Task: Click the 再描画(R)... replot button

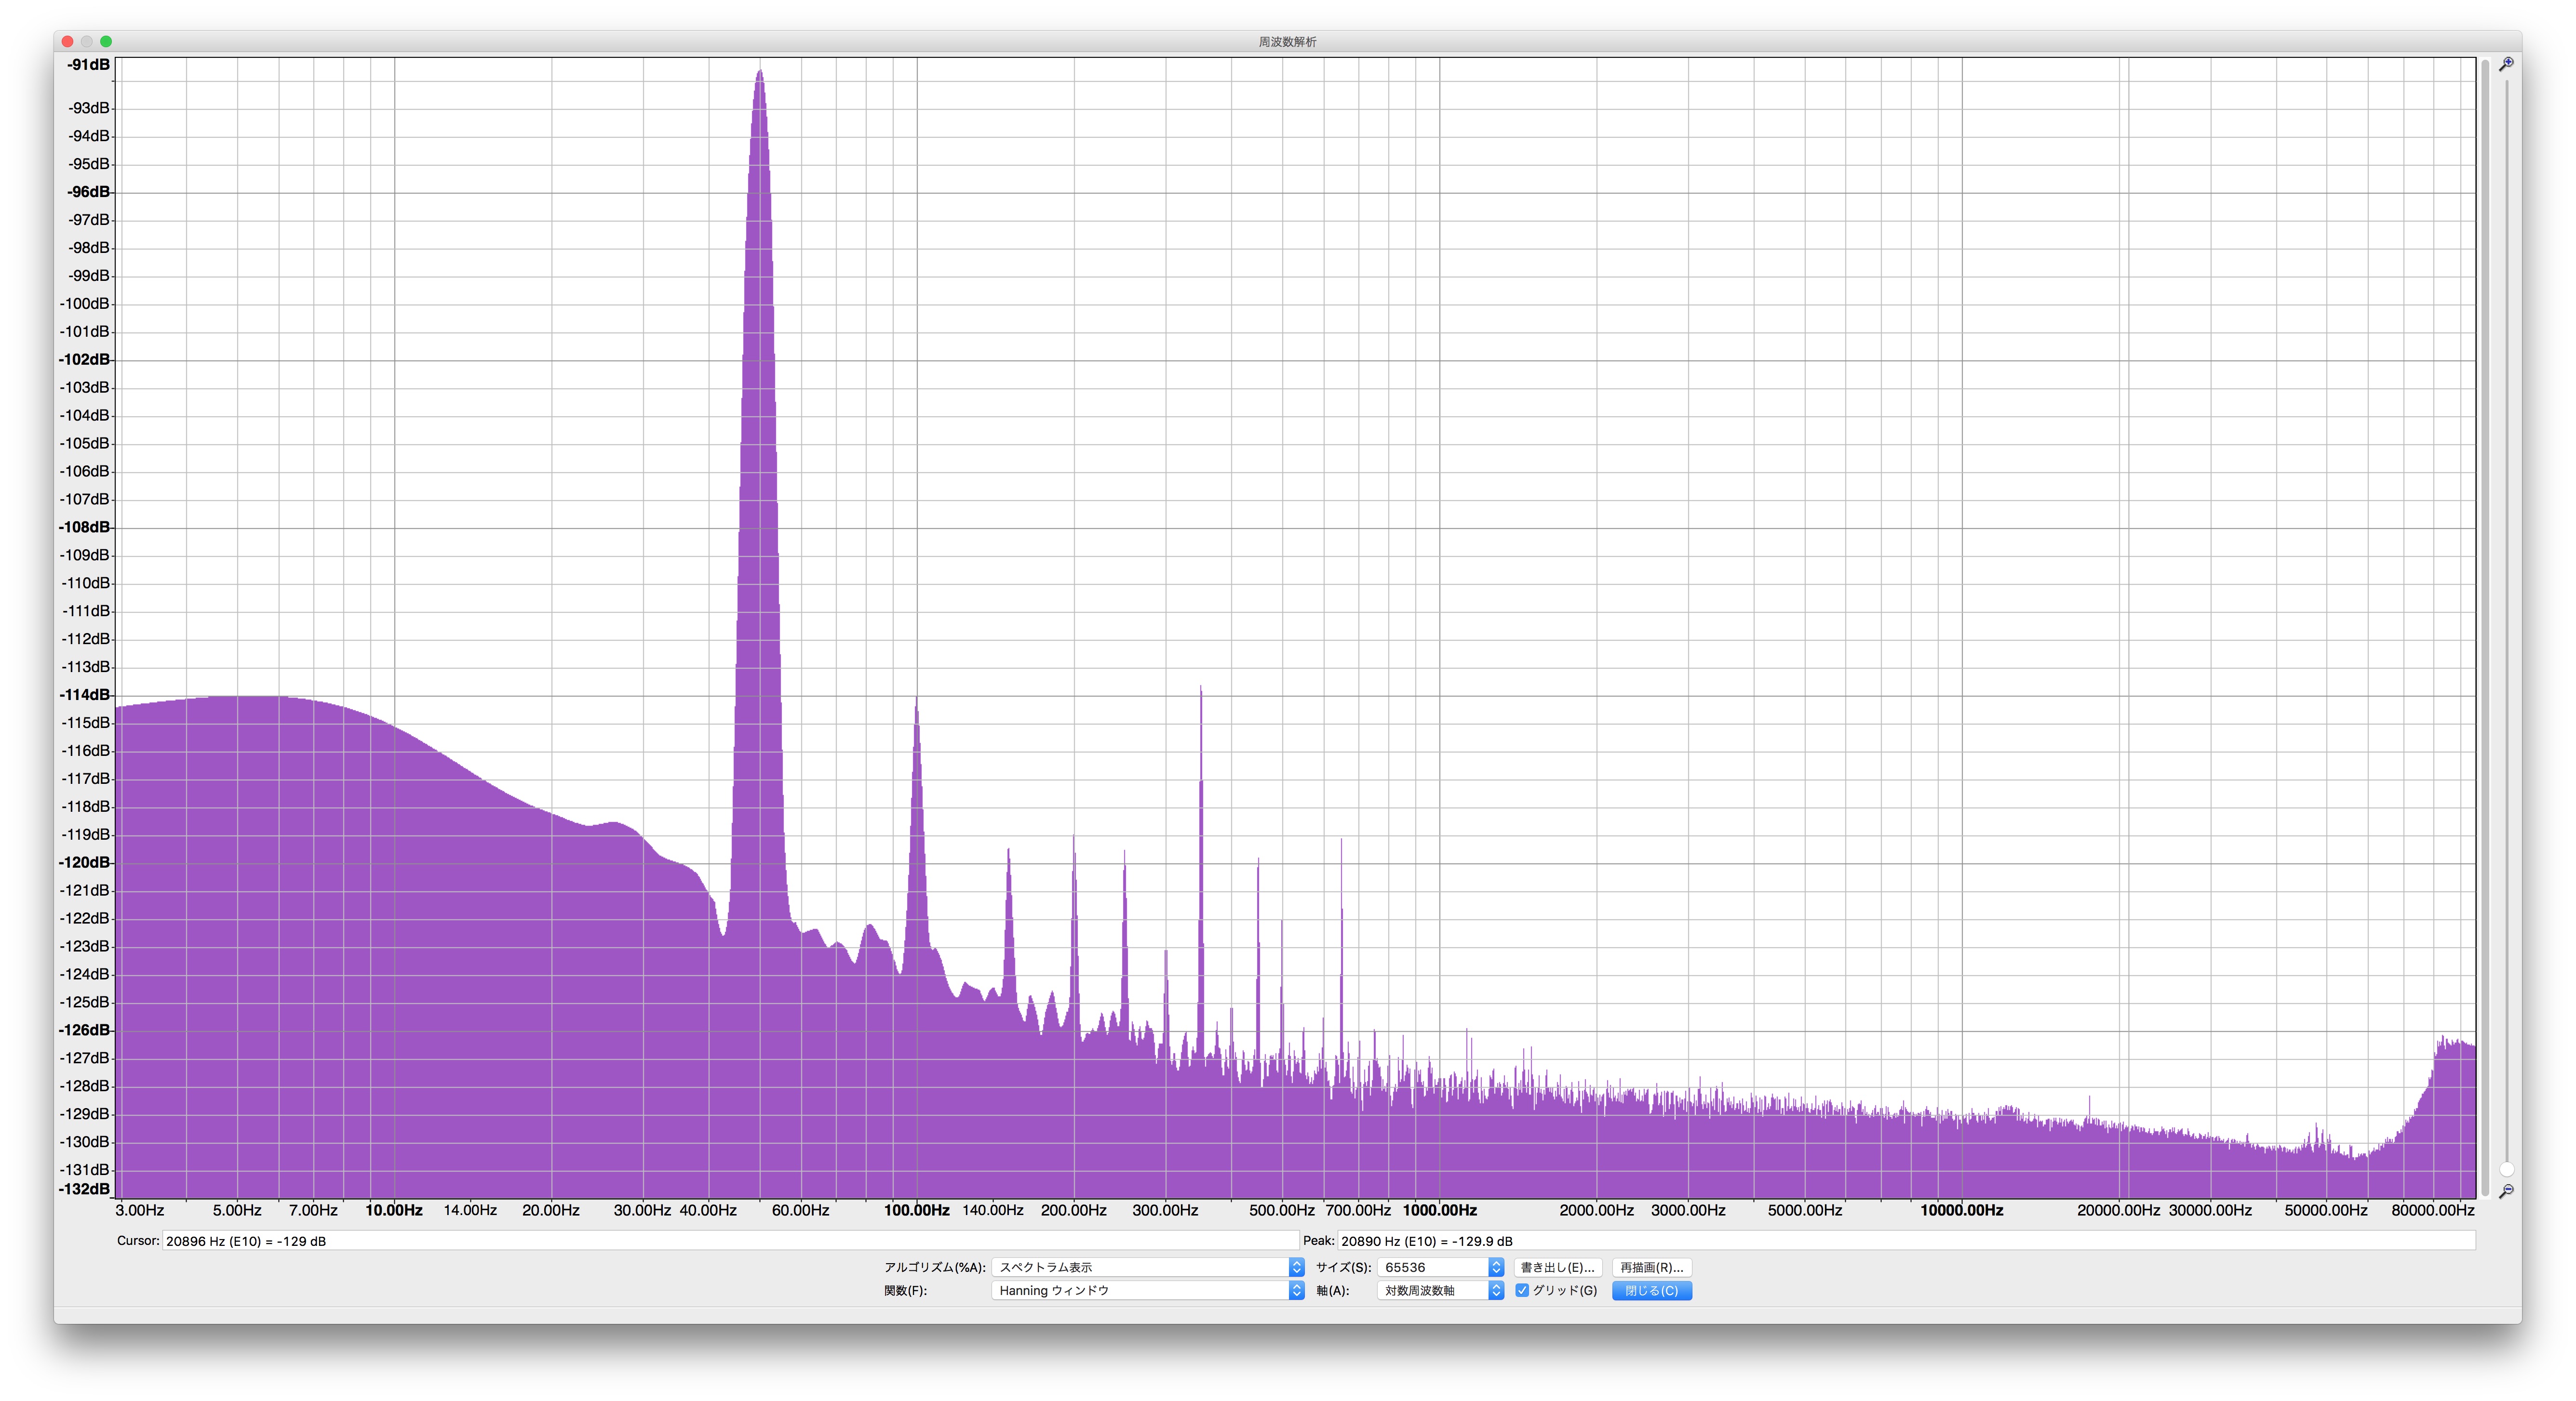Action: point(1652,1267)
